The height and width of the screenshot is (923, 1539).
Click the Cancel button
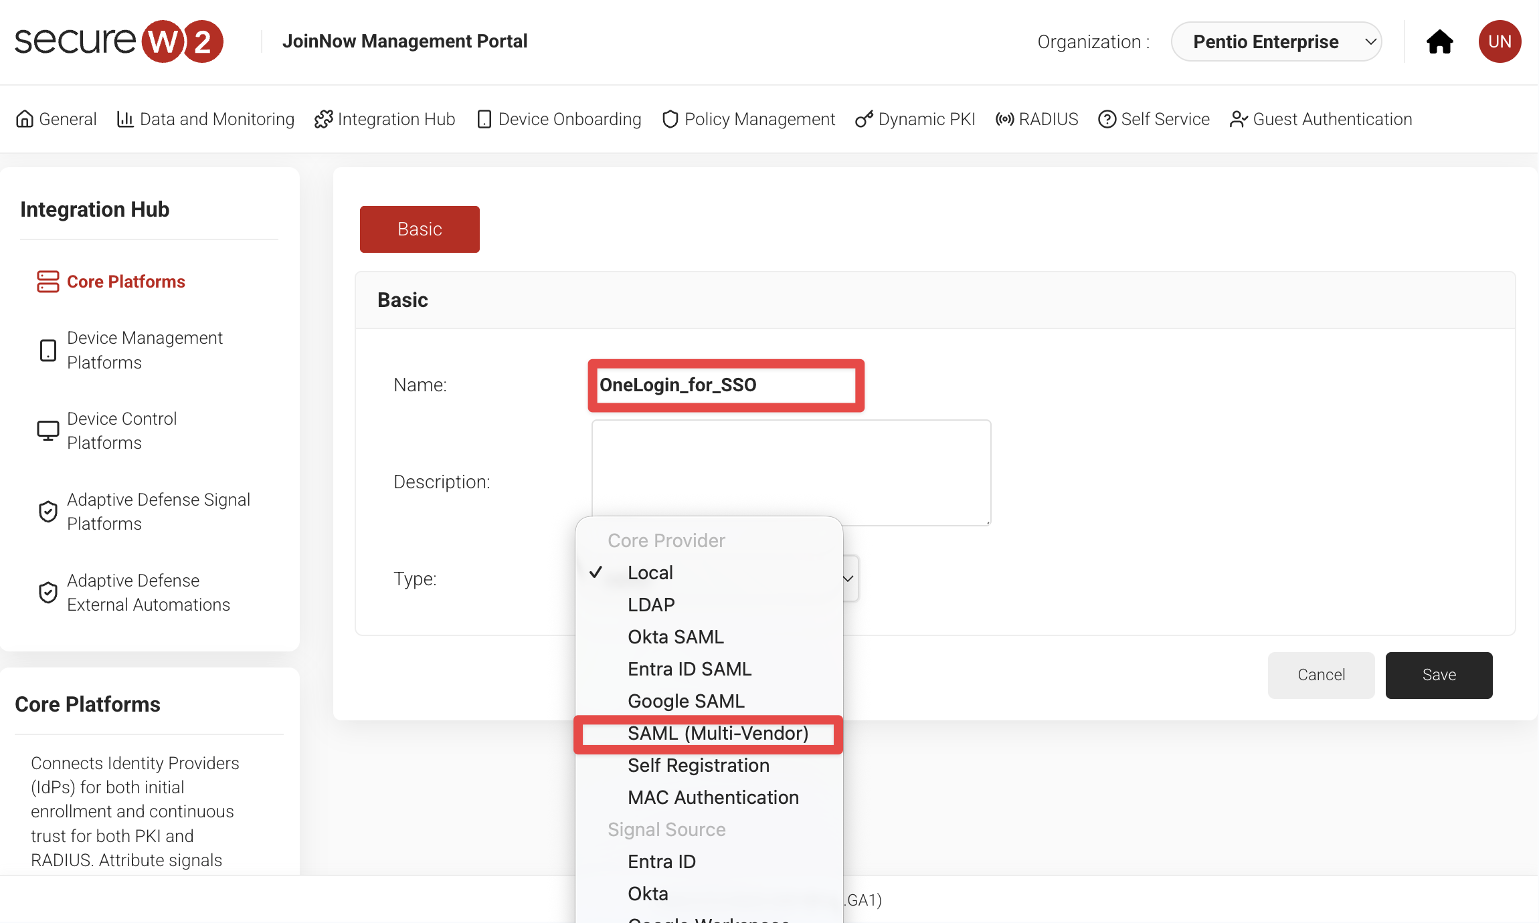[1321, 675]
